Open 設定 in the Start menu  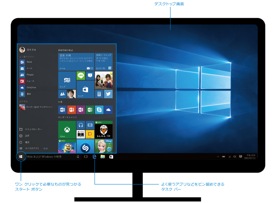[24, 136]
